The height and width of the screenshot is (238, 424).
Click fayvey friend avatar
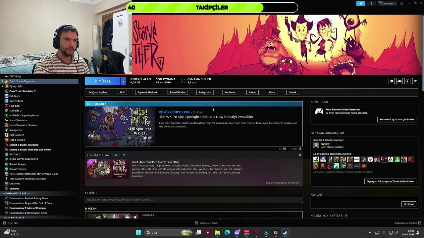click(x=316, y=145)
